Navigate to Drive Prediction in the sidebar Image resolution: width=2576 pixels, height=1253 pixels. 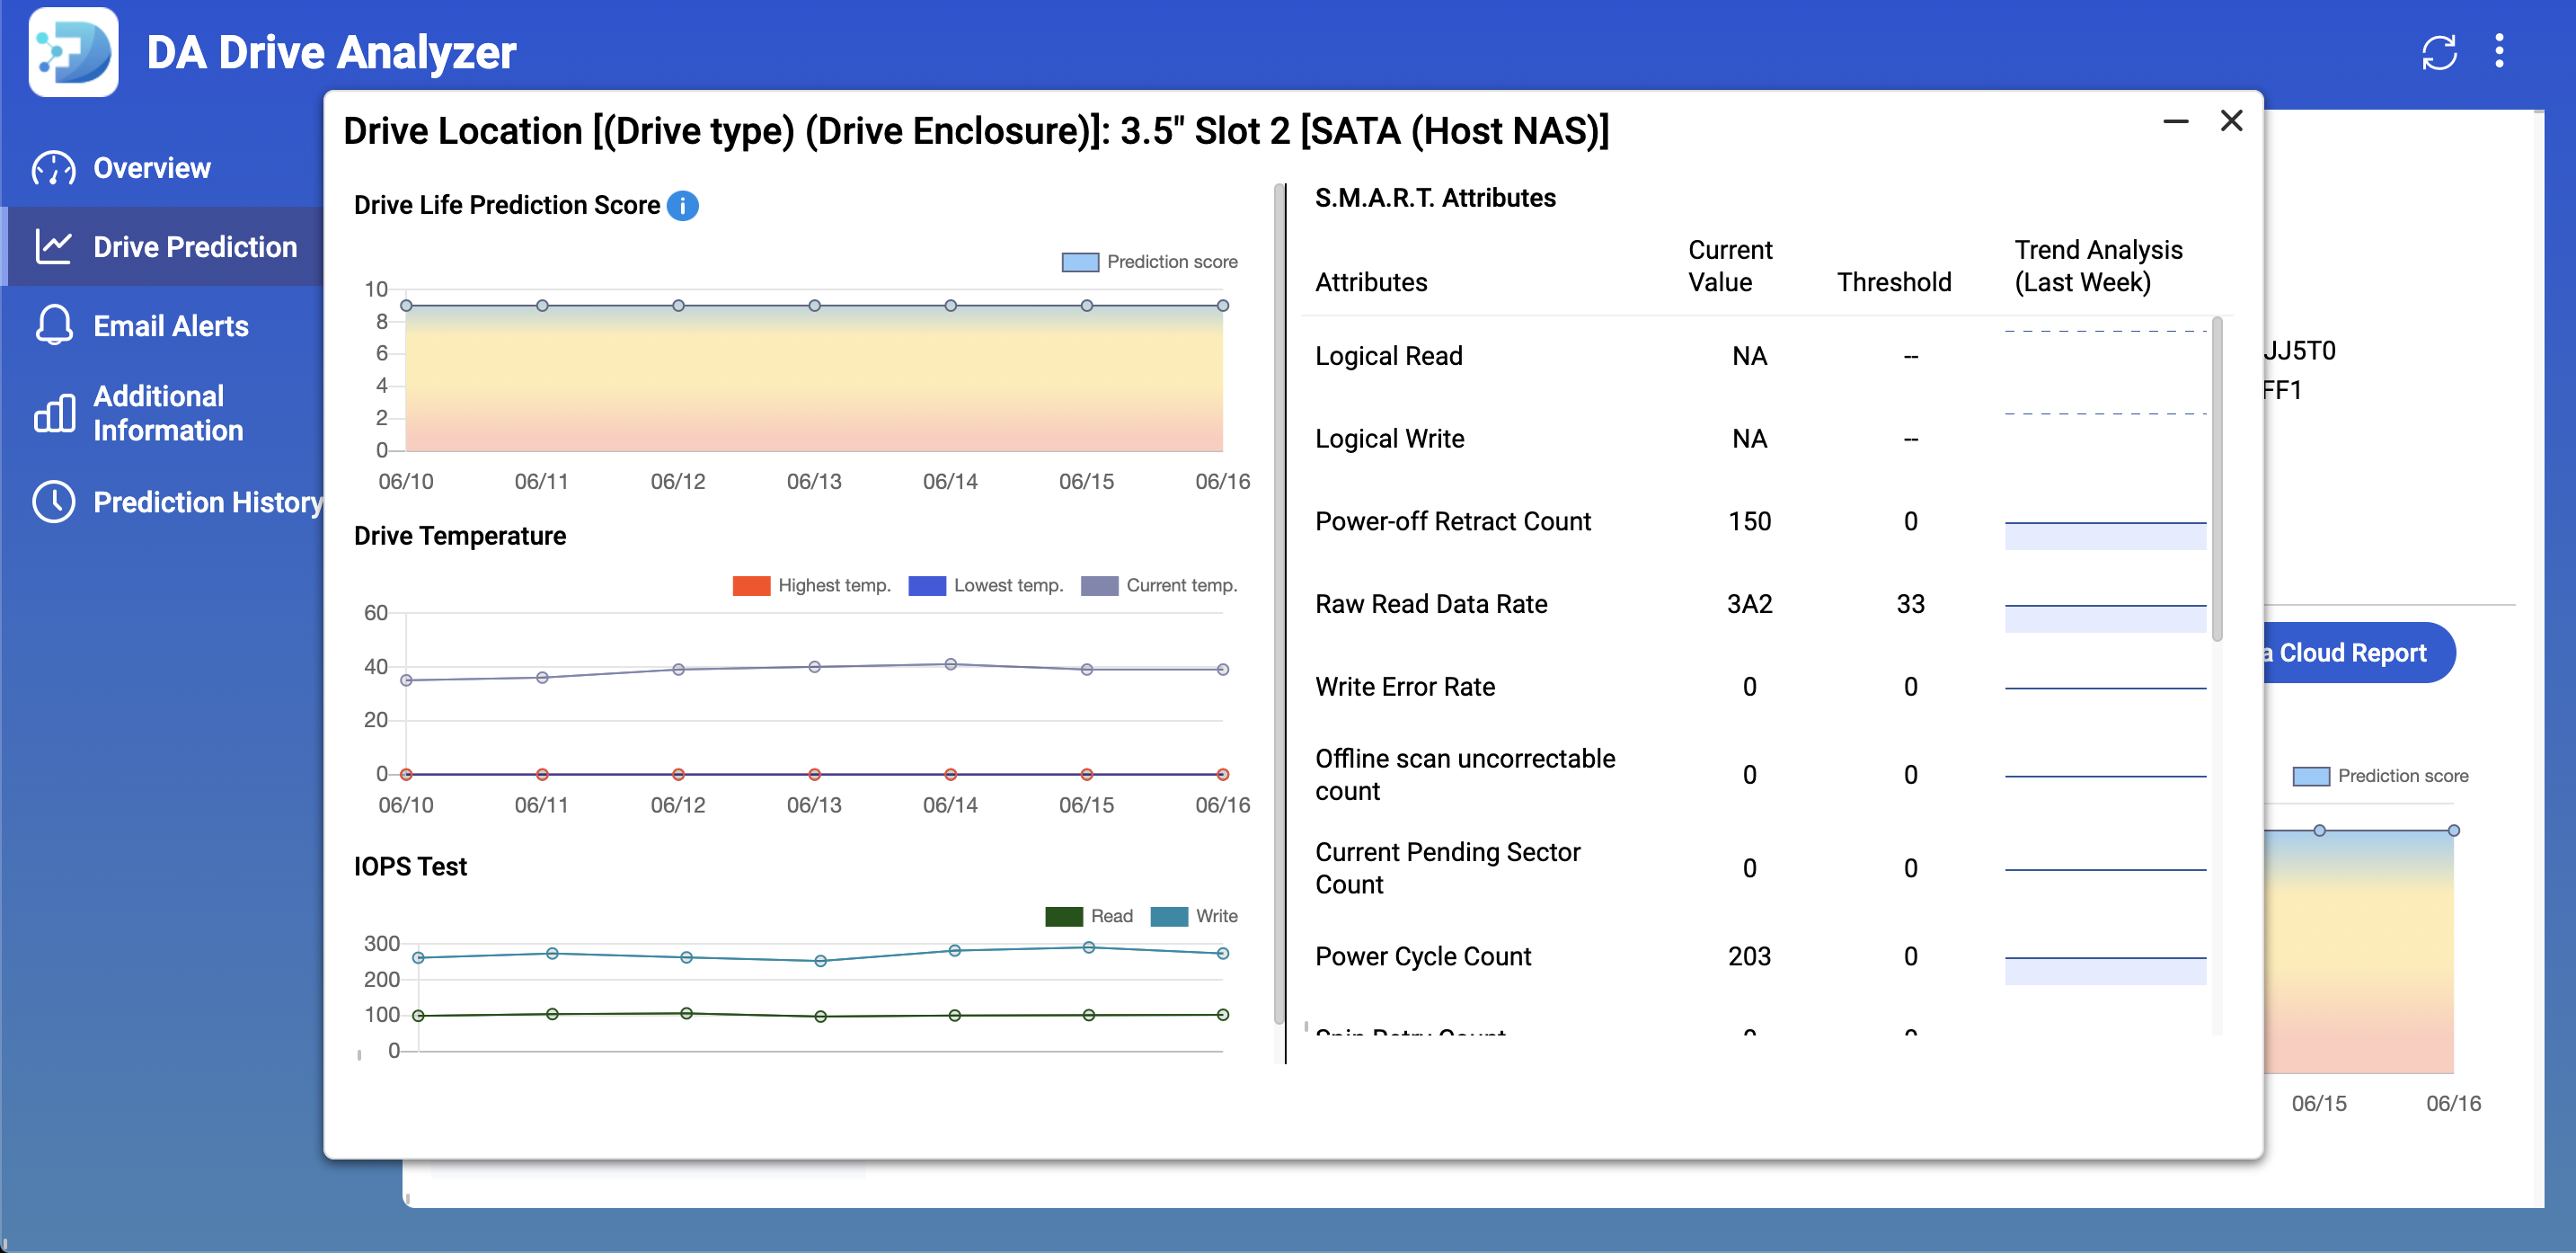(195, 246)
